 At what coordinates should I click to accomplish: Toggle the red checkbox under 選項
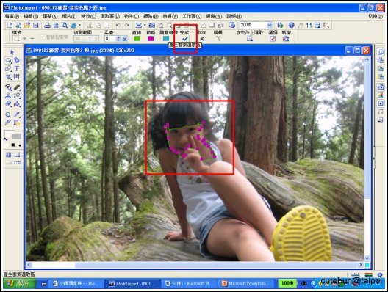[273, 39]
